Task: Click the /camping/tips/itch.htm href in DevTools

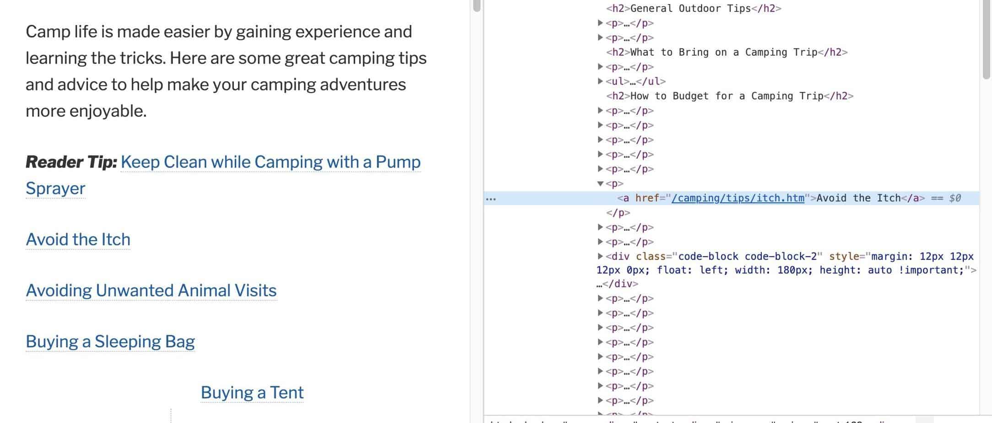Action: (737, 198)
